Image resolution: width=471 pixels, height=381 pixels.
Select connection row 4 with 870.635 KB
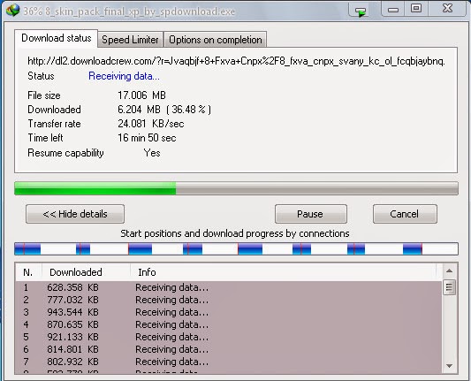pos(228,324)
